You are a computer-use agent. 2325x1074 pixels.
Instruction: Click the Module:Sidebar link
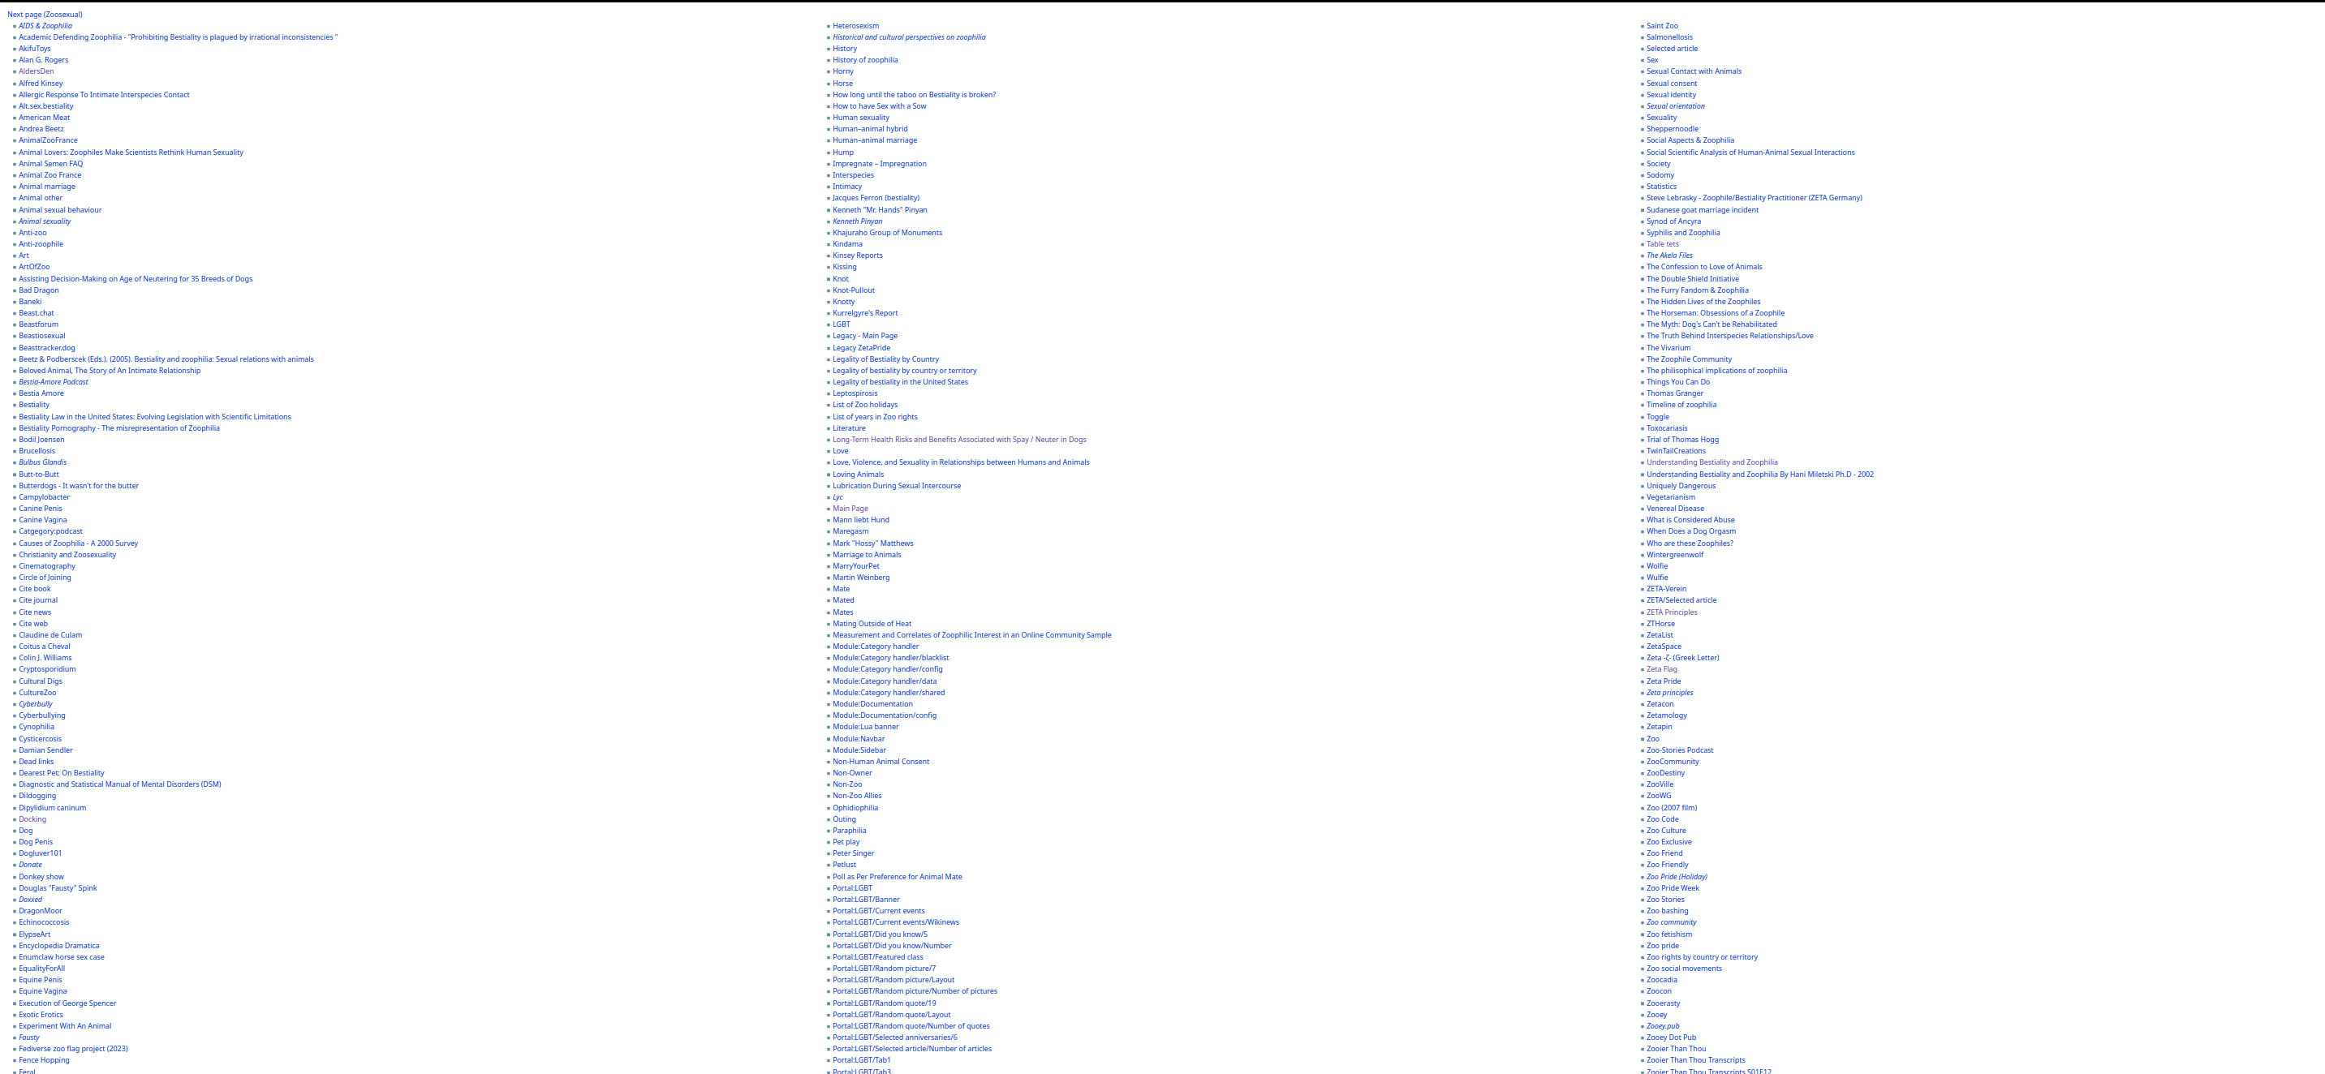pyautogui.click(x=859, y=750)
